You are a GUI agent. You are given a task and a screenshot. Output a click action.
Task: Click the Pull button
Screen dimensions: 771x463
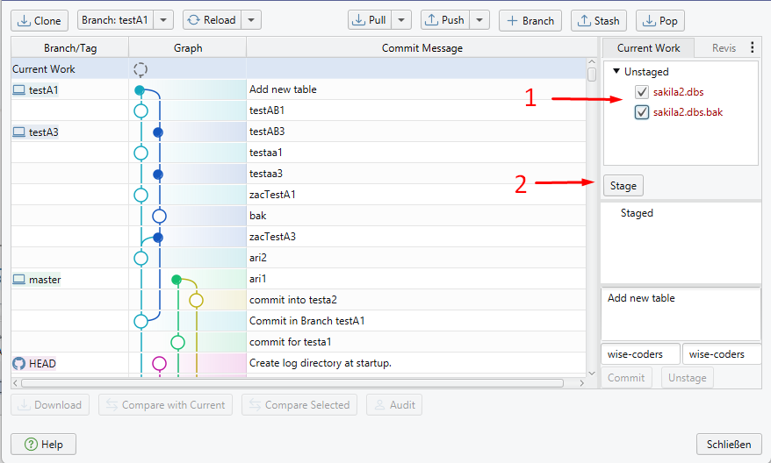(370, 20)
